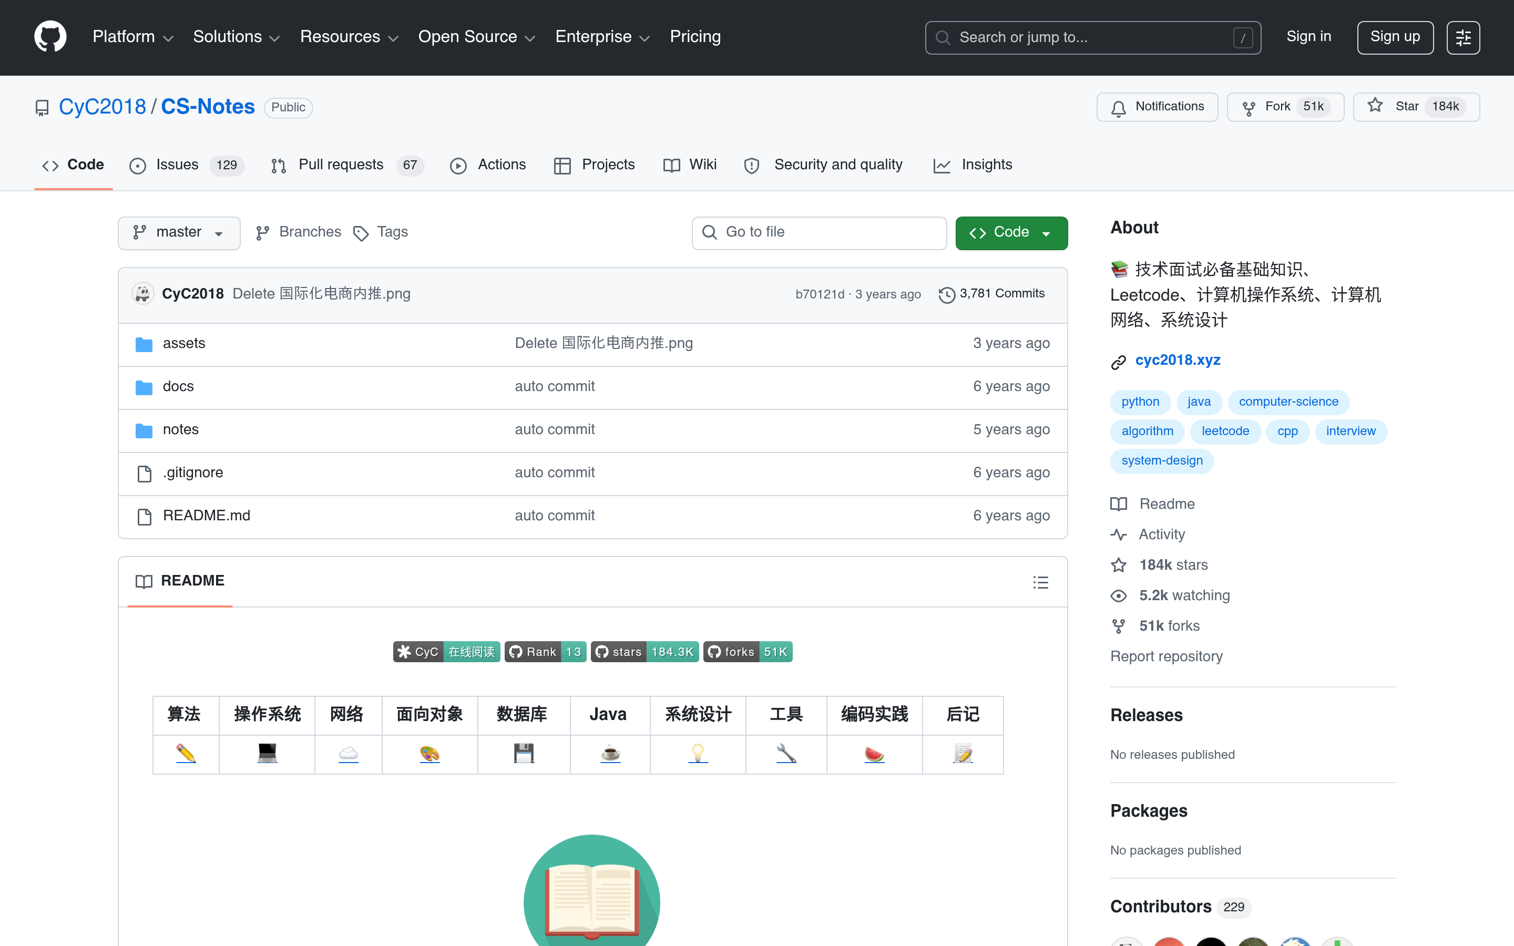This screenshot has width=1514, height=946.
Task: Focus the Go to file search field
Action: (x=819, y=233)
